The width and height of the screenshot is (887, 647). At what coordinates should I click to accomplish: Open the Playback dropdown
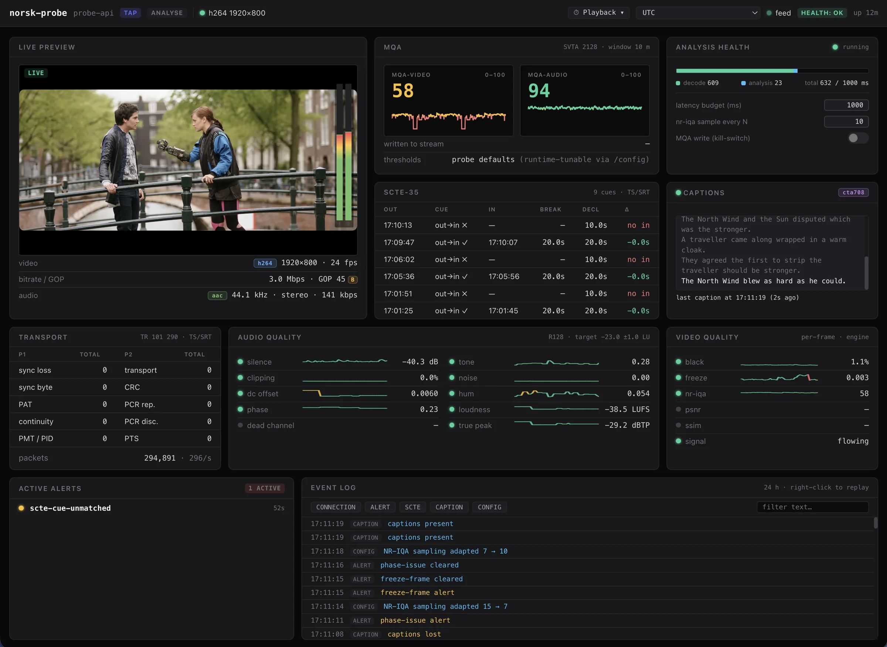[598, 13]
